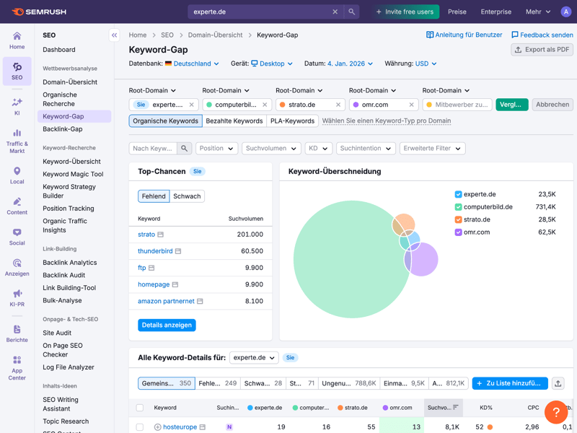
Task: Open the Home section in sidebar
Action: click(x=17, y=40)
